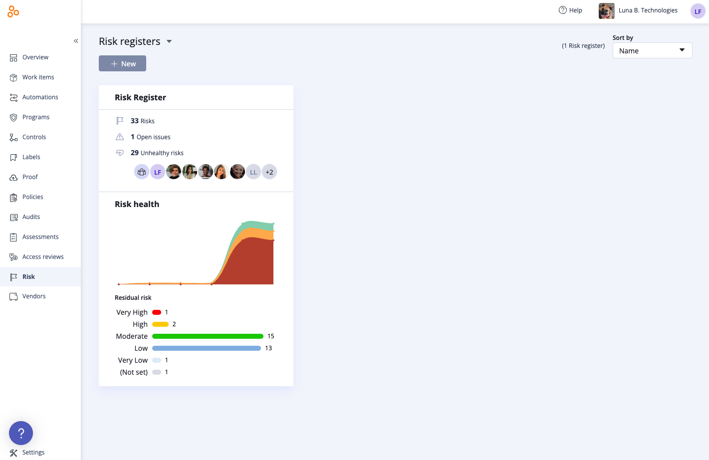
Task: Collapse the left sidebar navigation
Action: tap(76, 41)
